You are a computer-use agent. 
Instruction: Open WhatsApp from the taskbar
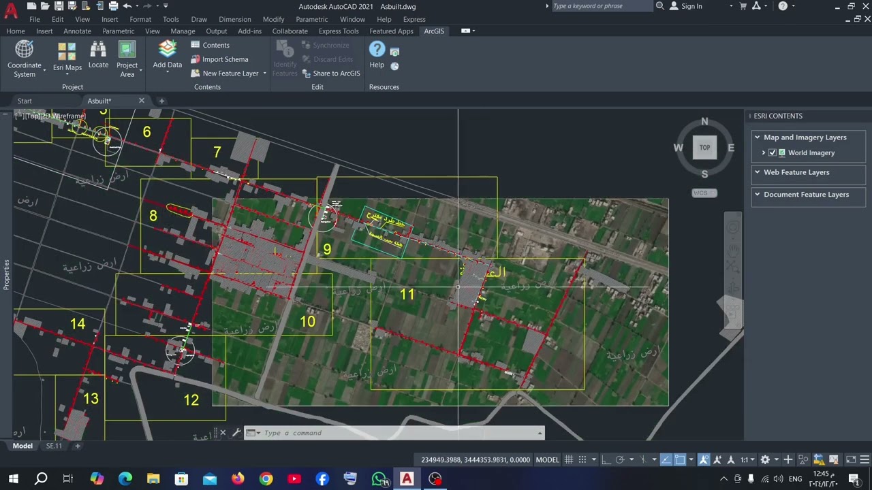click(x=379, y=479)
